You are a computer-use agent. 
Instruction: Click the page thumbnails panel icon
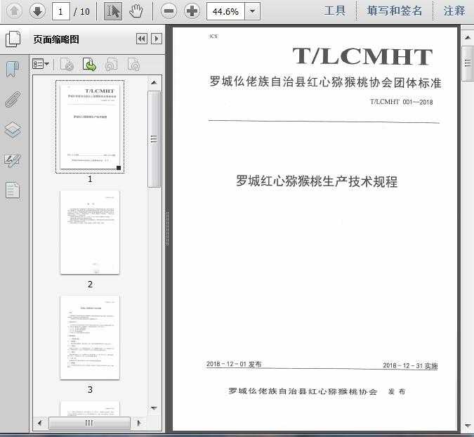click(x=13, y=39)
